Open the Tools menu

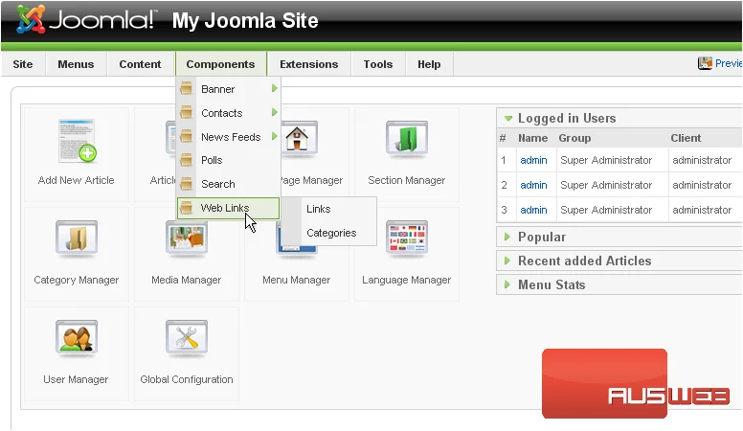(378, 64)
